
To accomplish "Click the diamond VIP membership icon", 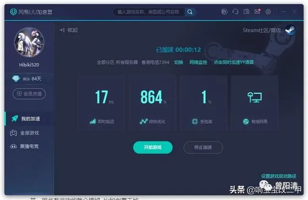I will point(16,79).
